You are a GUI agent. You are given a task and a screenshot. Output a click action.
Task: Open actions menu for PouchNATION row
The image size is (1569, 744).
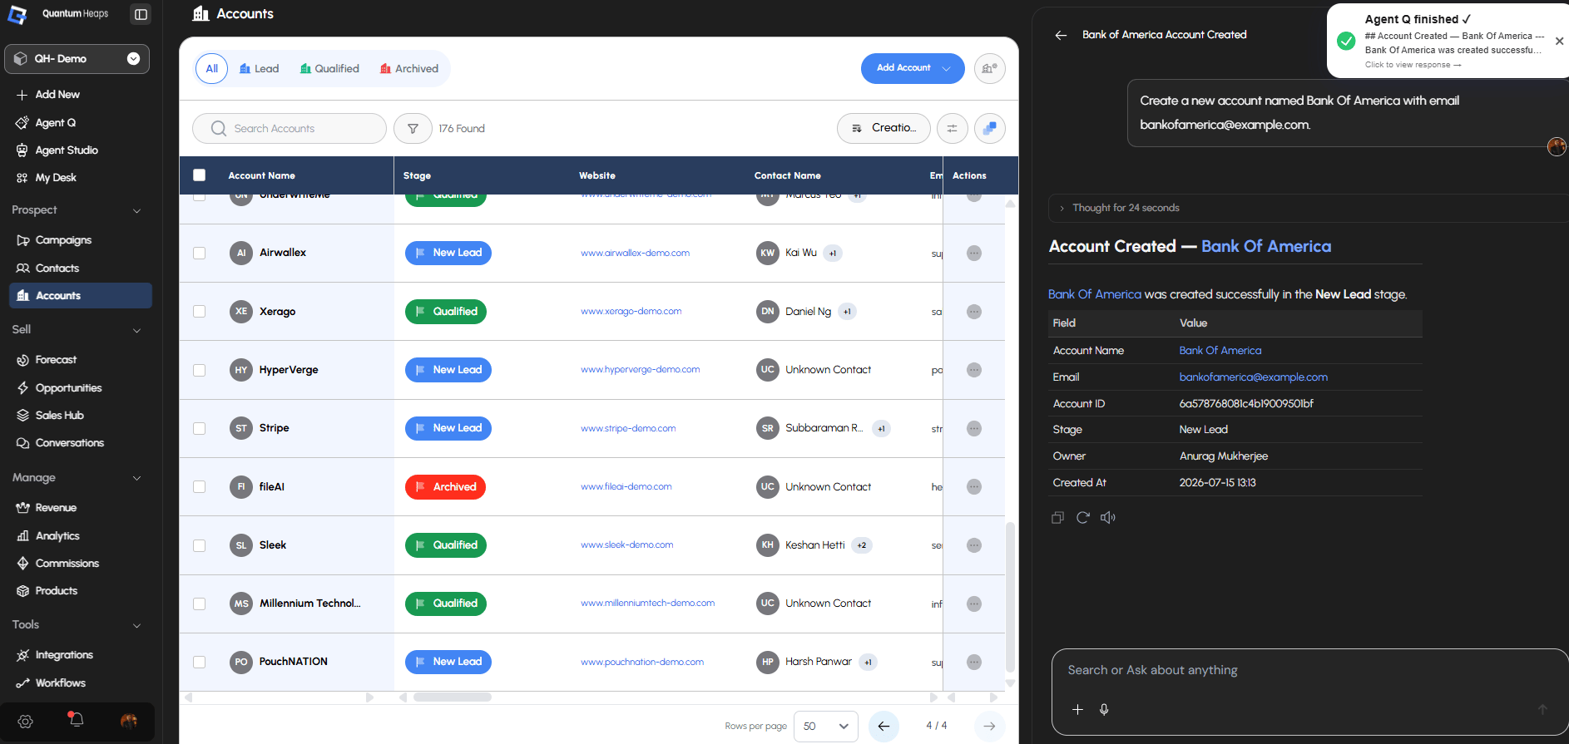974,663
